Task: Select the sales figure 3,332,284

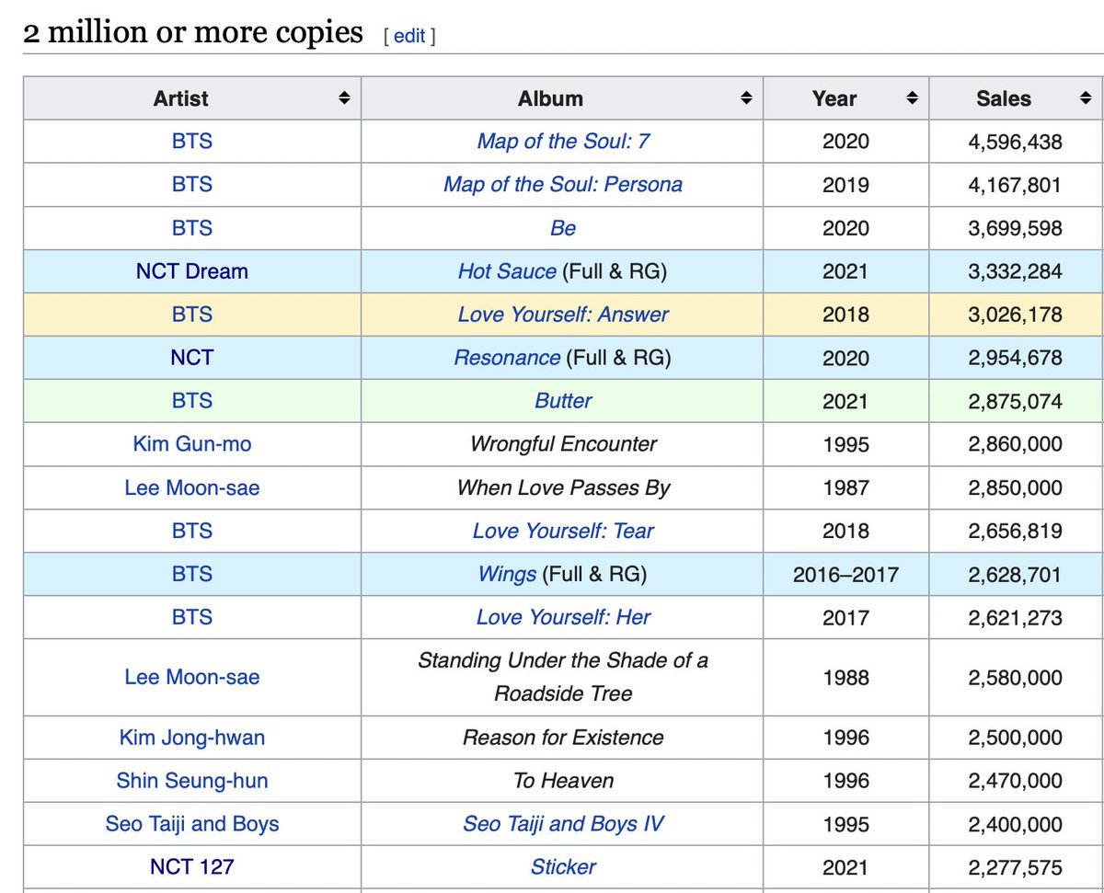Action: (x=1015, y=271)
